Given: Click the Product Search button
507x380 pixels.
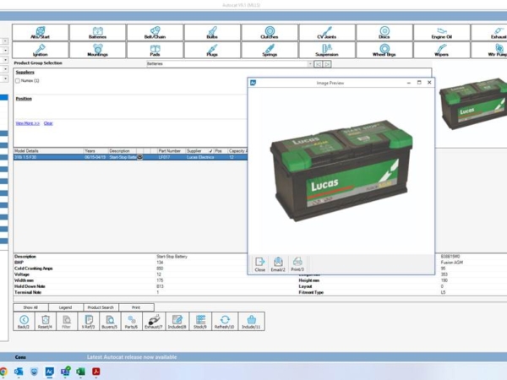Looking at the screenshot, I should pyautogui.click(x=101, y=307).
